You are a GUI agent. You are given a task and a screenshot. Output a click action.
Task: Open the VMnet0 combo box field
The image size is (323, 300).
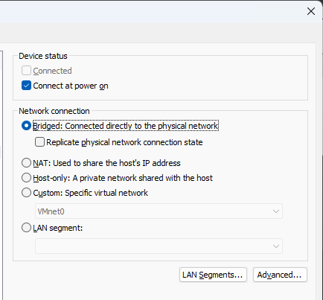159,211
